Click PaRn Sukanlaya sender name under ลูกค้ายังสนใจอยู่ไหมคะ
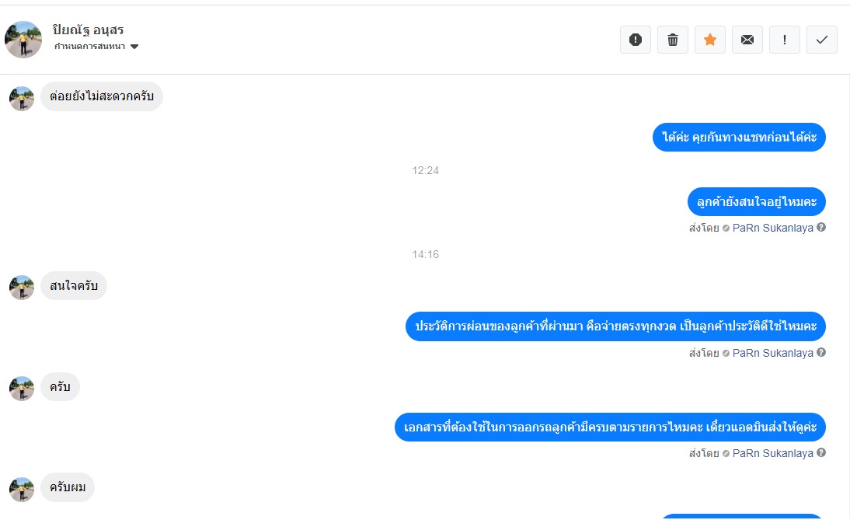Image resolution: width=850 pixels, height=520 pixels. (772, 228)
